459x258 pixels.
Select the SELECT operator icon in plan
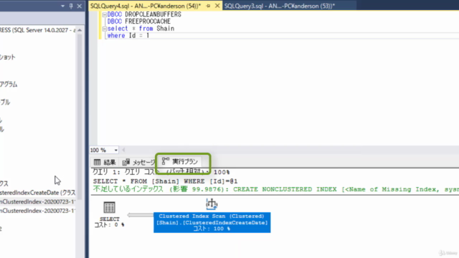109,207
